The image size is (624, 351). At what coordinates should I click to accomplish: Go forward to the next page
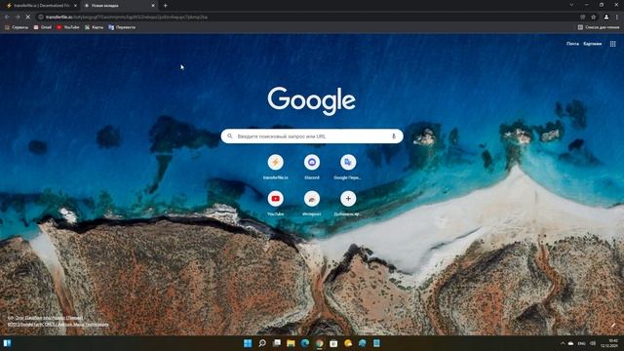click(18, 18)
